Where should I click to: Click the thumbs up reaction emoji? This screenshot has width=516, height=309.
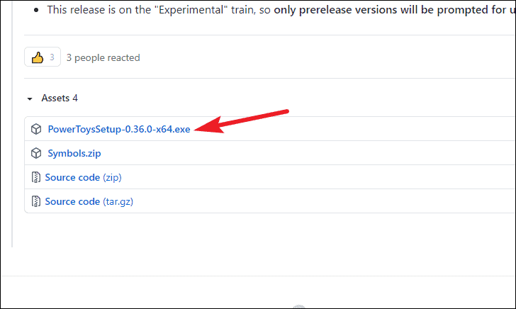pos(38,57)
